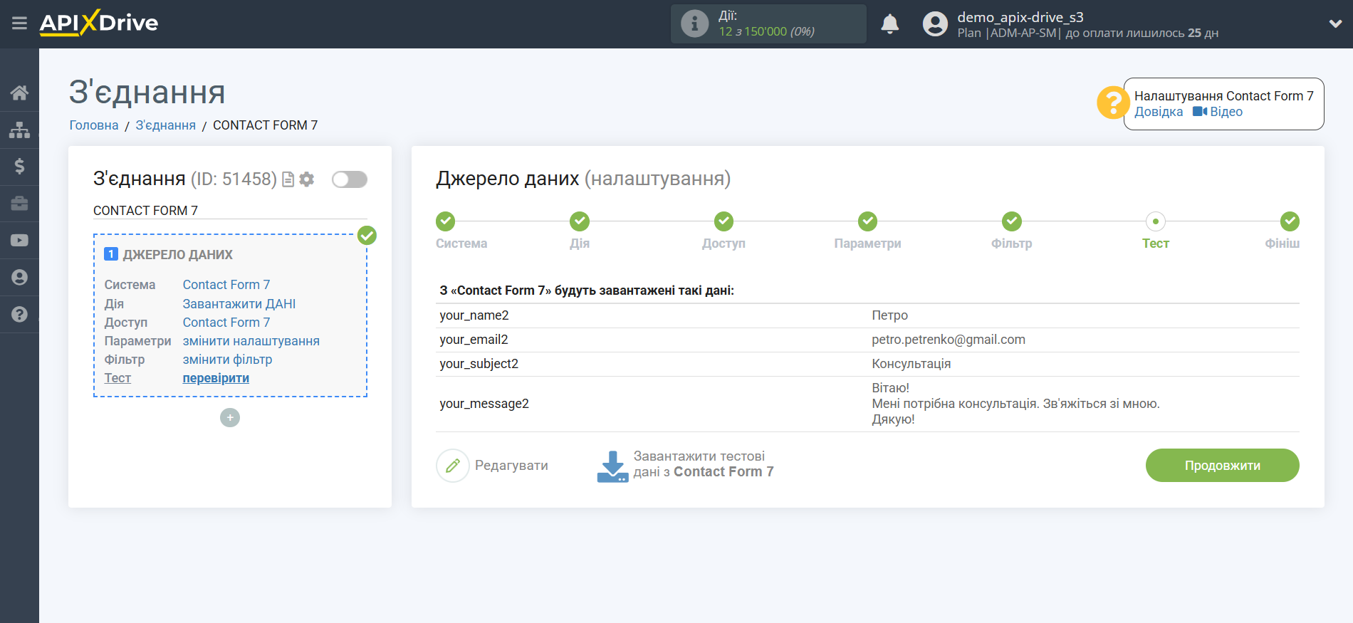The width and height of the screenshot is (1353, 623).
Task: Go to Фініш step
Action: (1290, 221)
